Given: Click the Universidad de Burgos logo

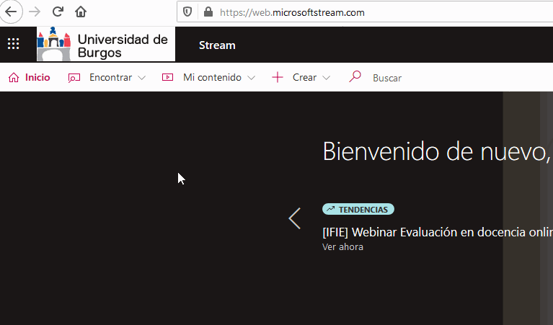Looking at the screenshot, I should tap(106, 45).
